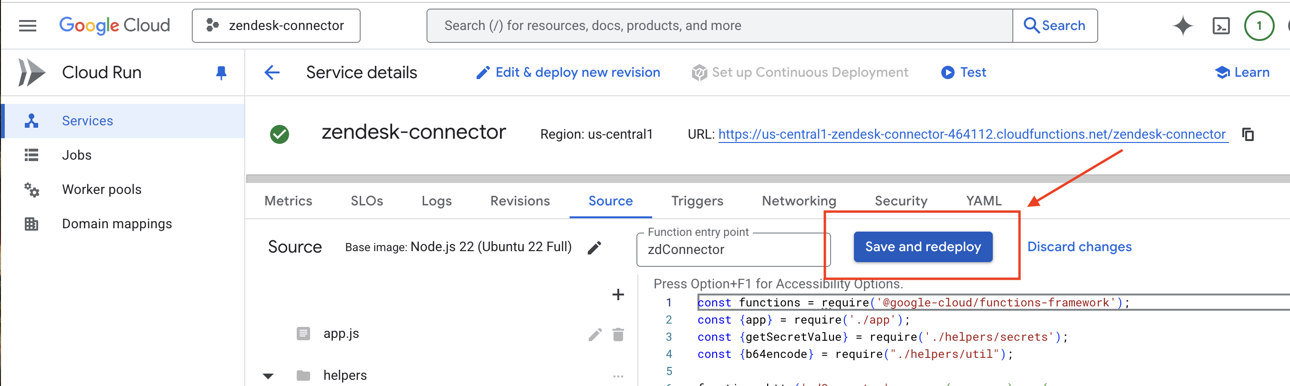
Task: Collapse the helpers folder
Action: 269,376
